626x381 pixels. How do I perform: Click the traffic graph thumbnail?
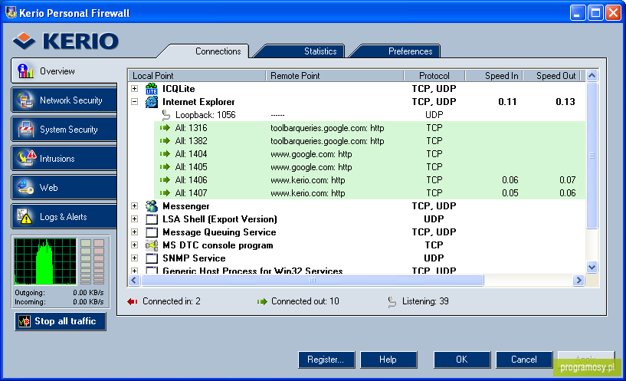point(45,261)
